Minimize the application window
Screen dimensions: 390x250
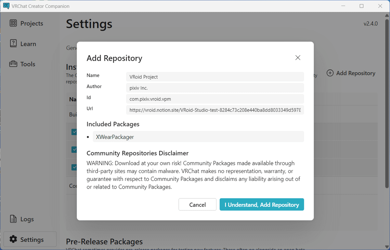click(343, 6)
